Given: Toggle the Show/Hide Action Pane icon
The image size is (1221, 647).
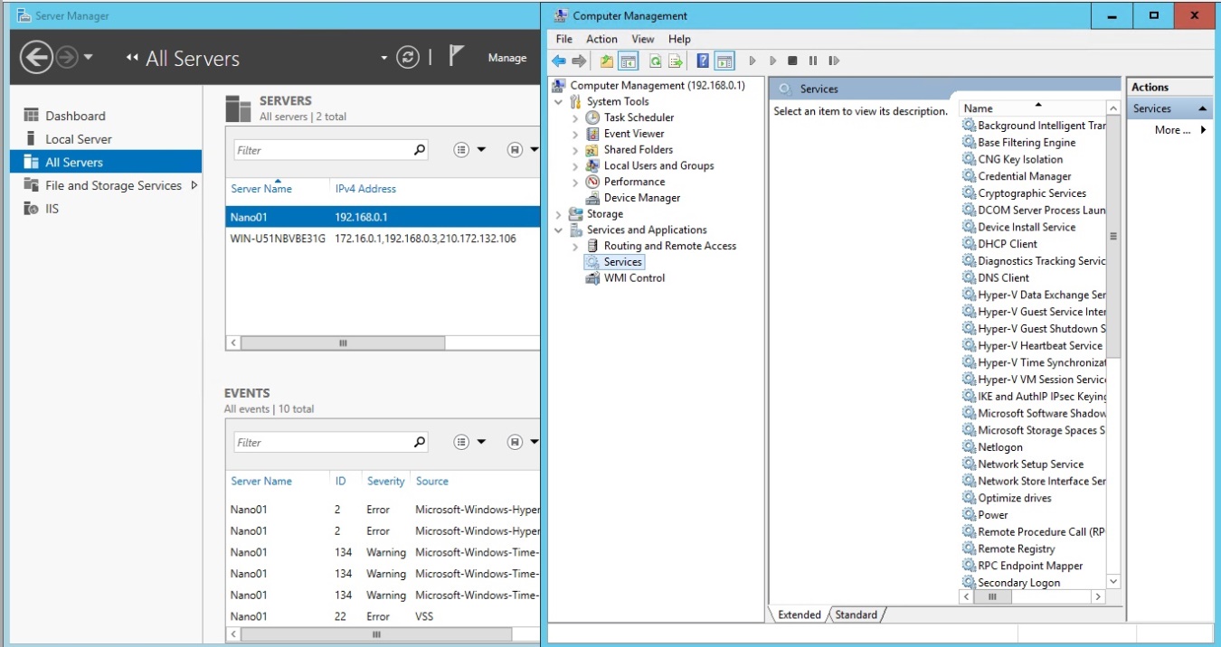Looking at the screenshot, I should (x=724, y=61).
